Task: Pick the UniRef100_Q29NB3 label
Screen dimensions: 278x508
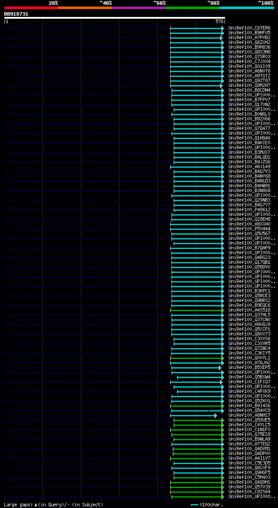Action: 249,200
